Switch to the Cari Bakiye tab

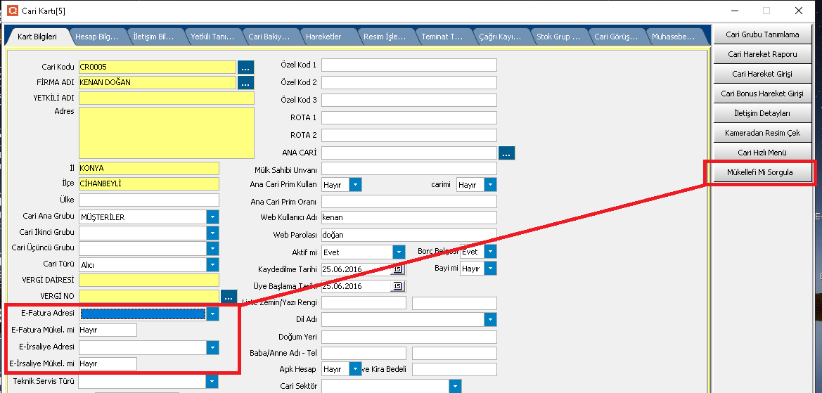pyautogui.click(x=269, y=37)
